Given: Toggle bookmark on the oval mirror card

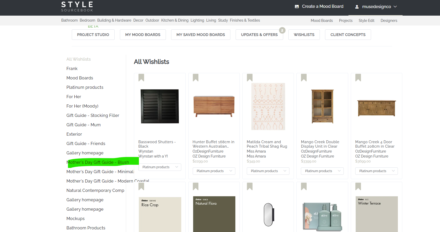Looking at the screenshot, I should point(250,186).
